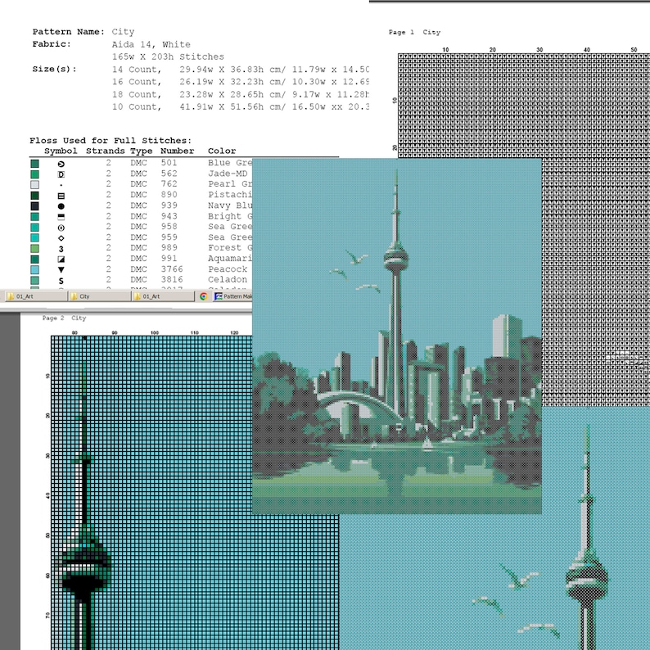Viewport: 650px width, 650px height.
Task: Switch to Pattern Maker taskbar button
Action: tap(233, 296)
